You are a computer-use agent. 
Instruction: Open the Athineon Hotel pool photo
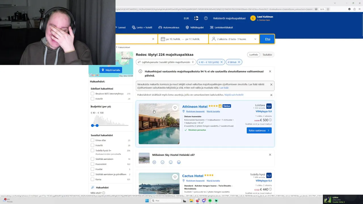[159, 124]
